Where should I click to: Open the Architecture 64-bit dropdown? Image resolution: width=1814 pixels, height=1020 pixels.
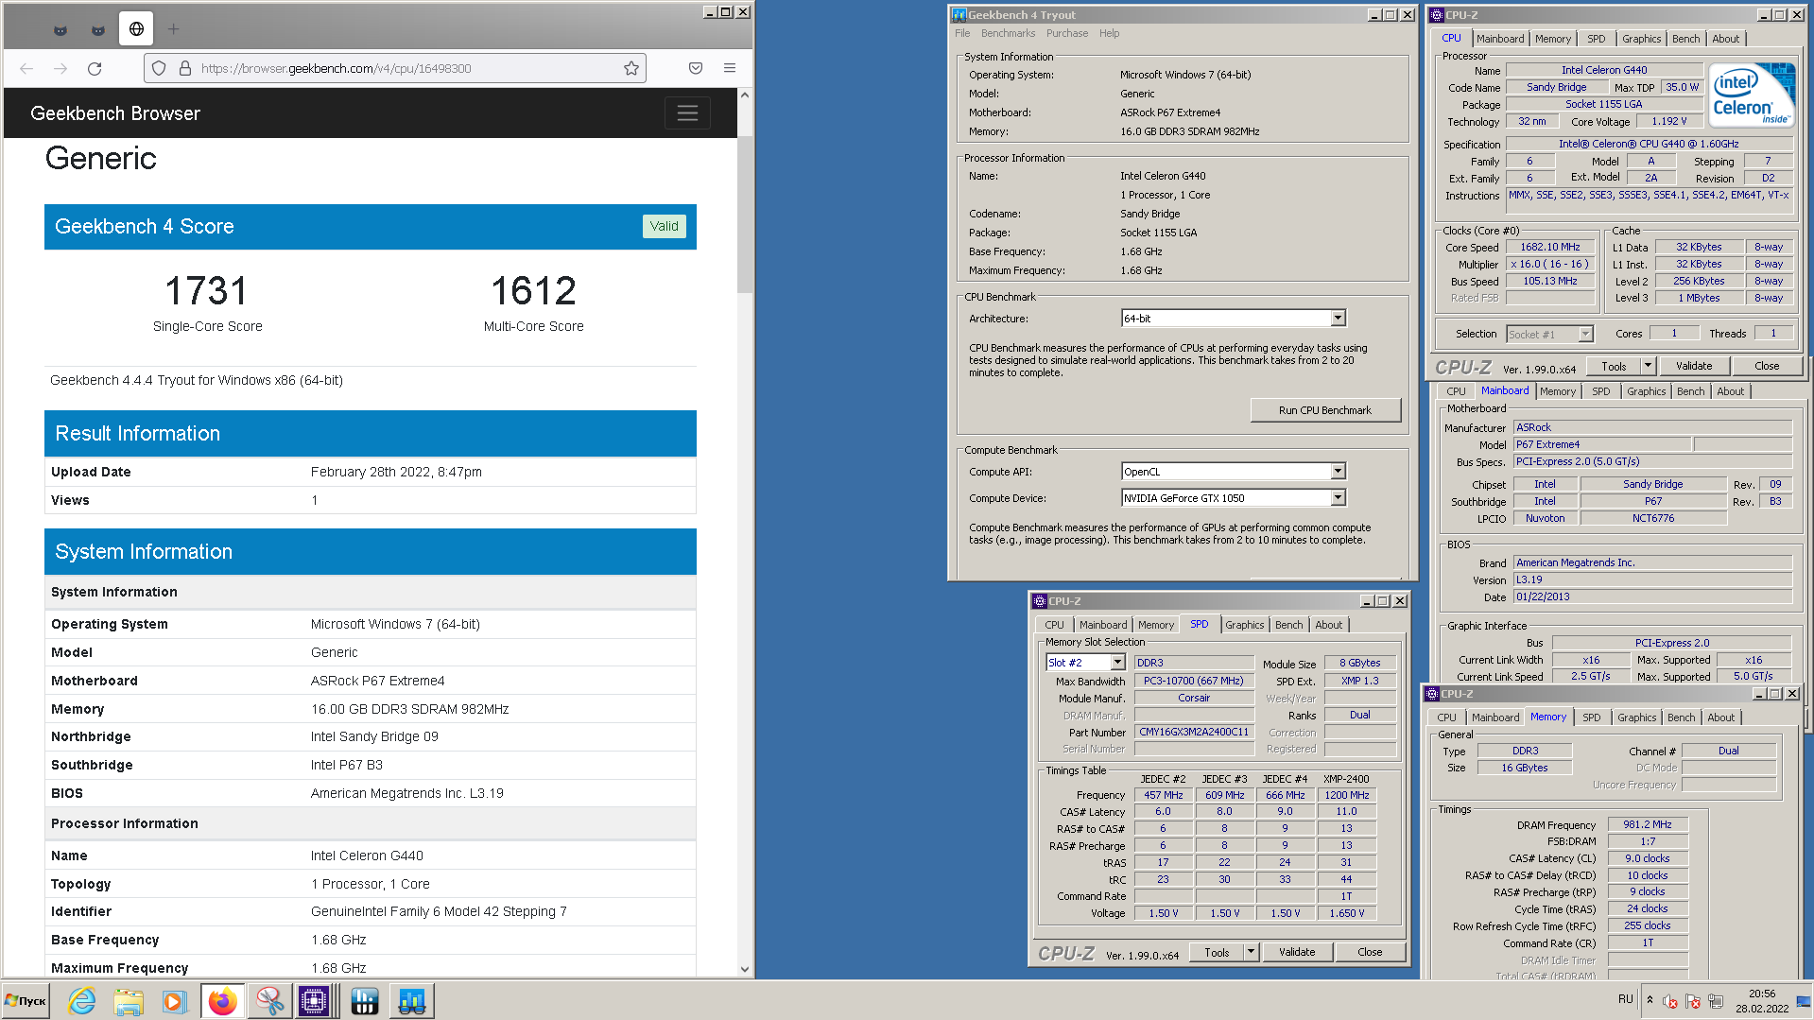pyautogui.click(x=1338, y=319)
